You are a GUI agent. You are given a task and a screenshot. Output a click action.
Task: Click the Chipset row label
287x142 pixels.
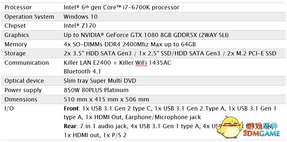15,26
